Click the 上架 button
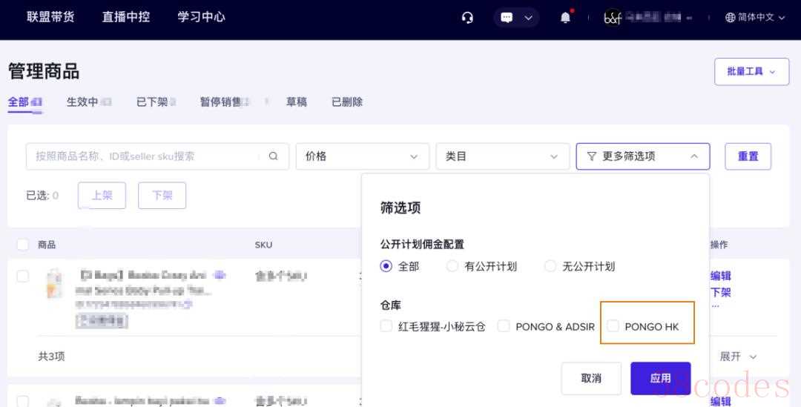 (x=102, y=196)
